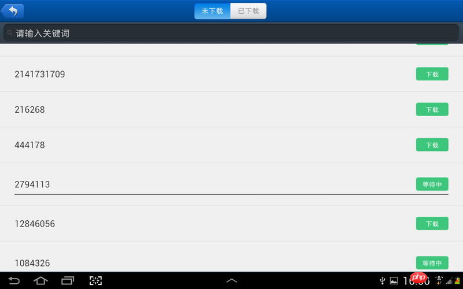Screen dimensions: 463x289
Task: Download item 2141731709
Action: click(432, 74)
